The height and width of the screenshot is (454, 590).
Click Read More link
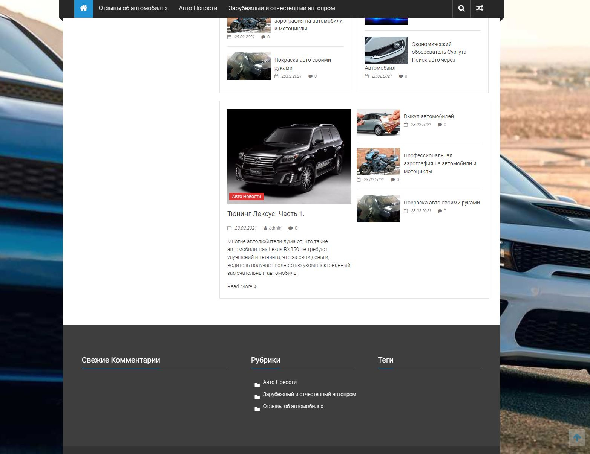click(x=242, y=286)
